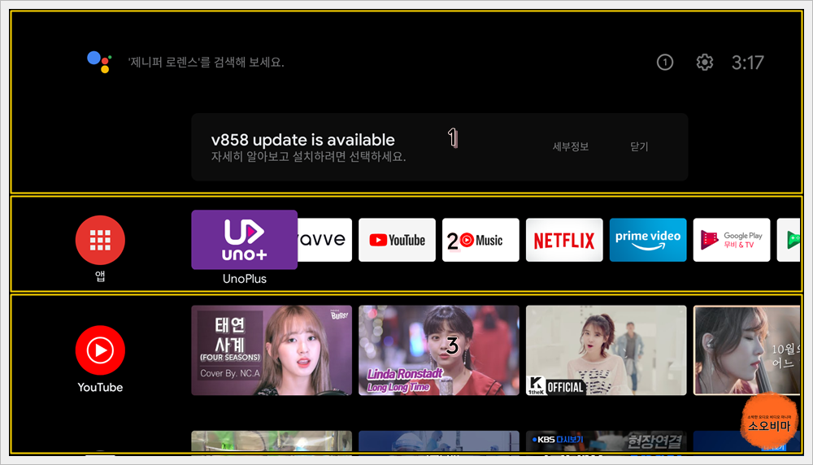Open the red Apps grid icon
The height and width of the screenshot is (465, 813).
(x=100, y=240)
